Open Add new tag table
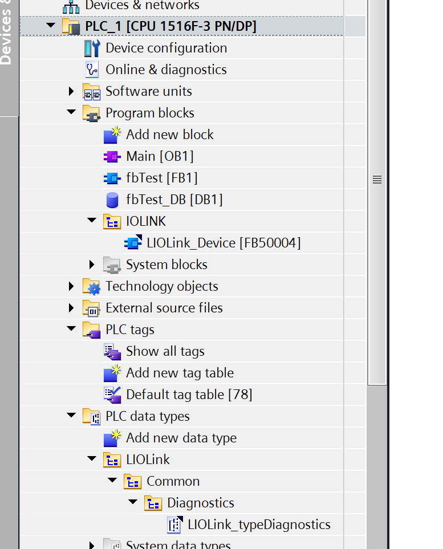Viewport: 443px width, 549px height. click(180, 373)
